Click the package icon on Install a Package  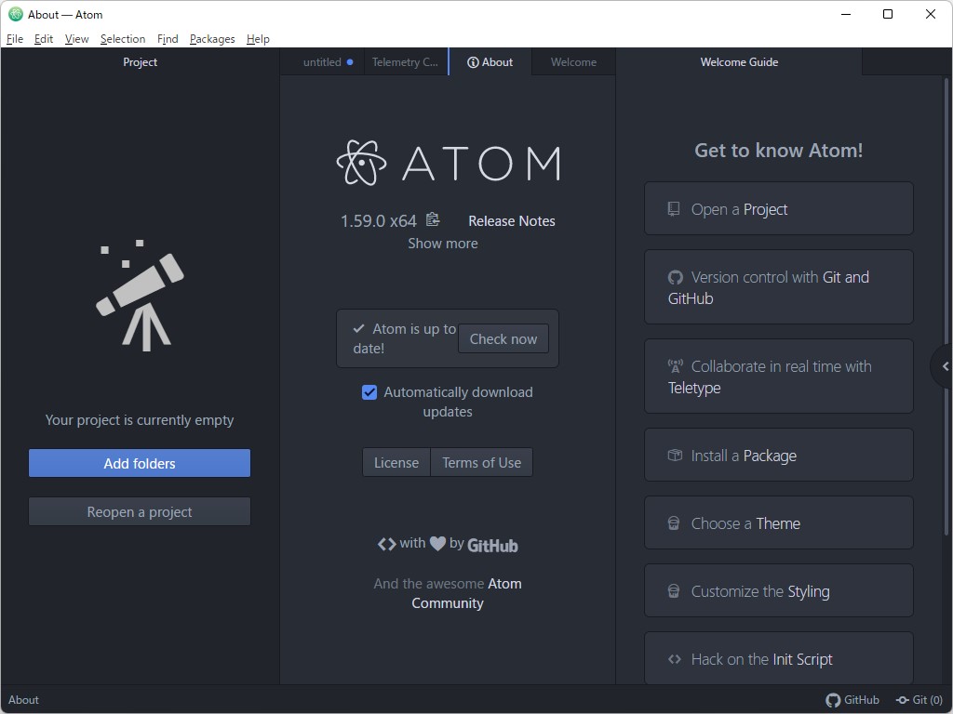[674, 455]
